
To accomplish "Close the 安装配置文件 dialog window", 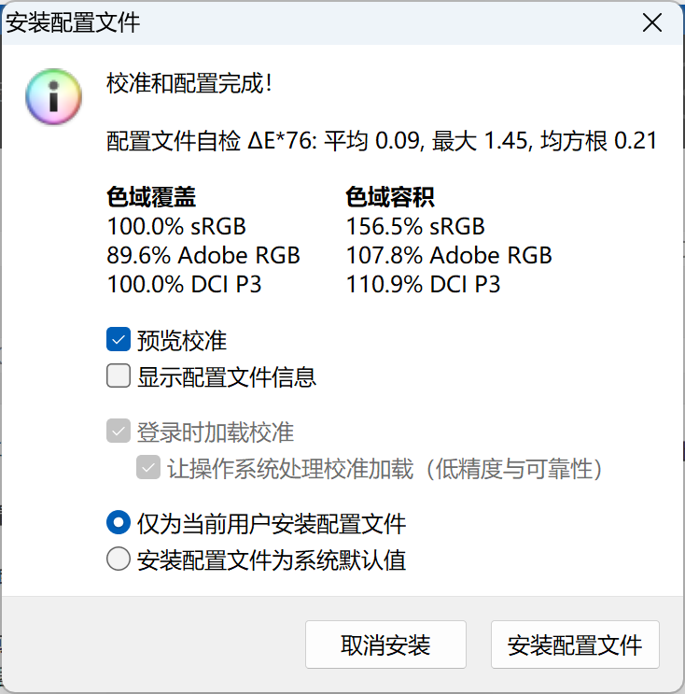I will [x=653, y=22].
